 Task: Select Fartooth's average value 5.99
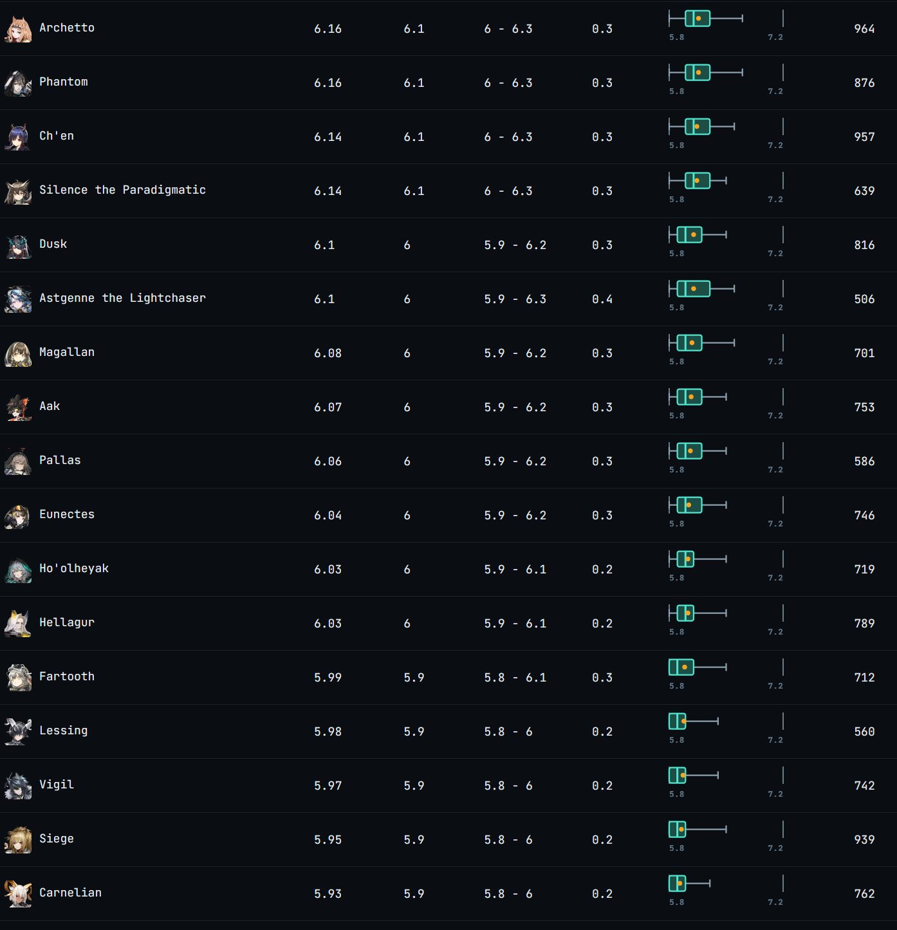(x=328, y=678)
